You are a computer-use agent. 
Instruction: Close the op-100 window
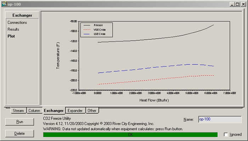(x=243, y=4)
